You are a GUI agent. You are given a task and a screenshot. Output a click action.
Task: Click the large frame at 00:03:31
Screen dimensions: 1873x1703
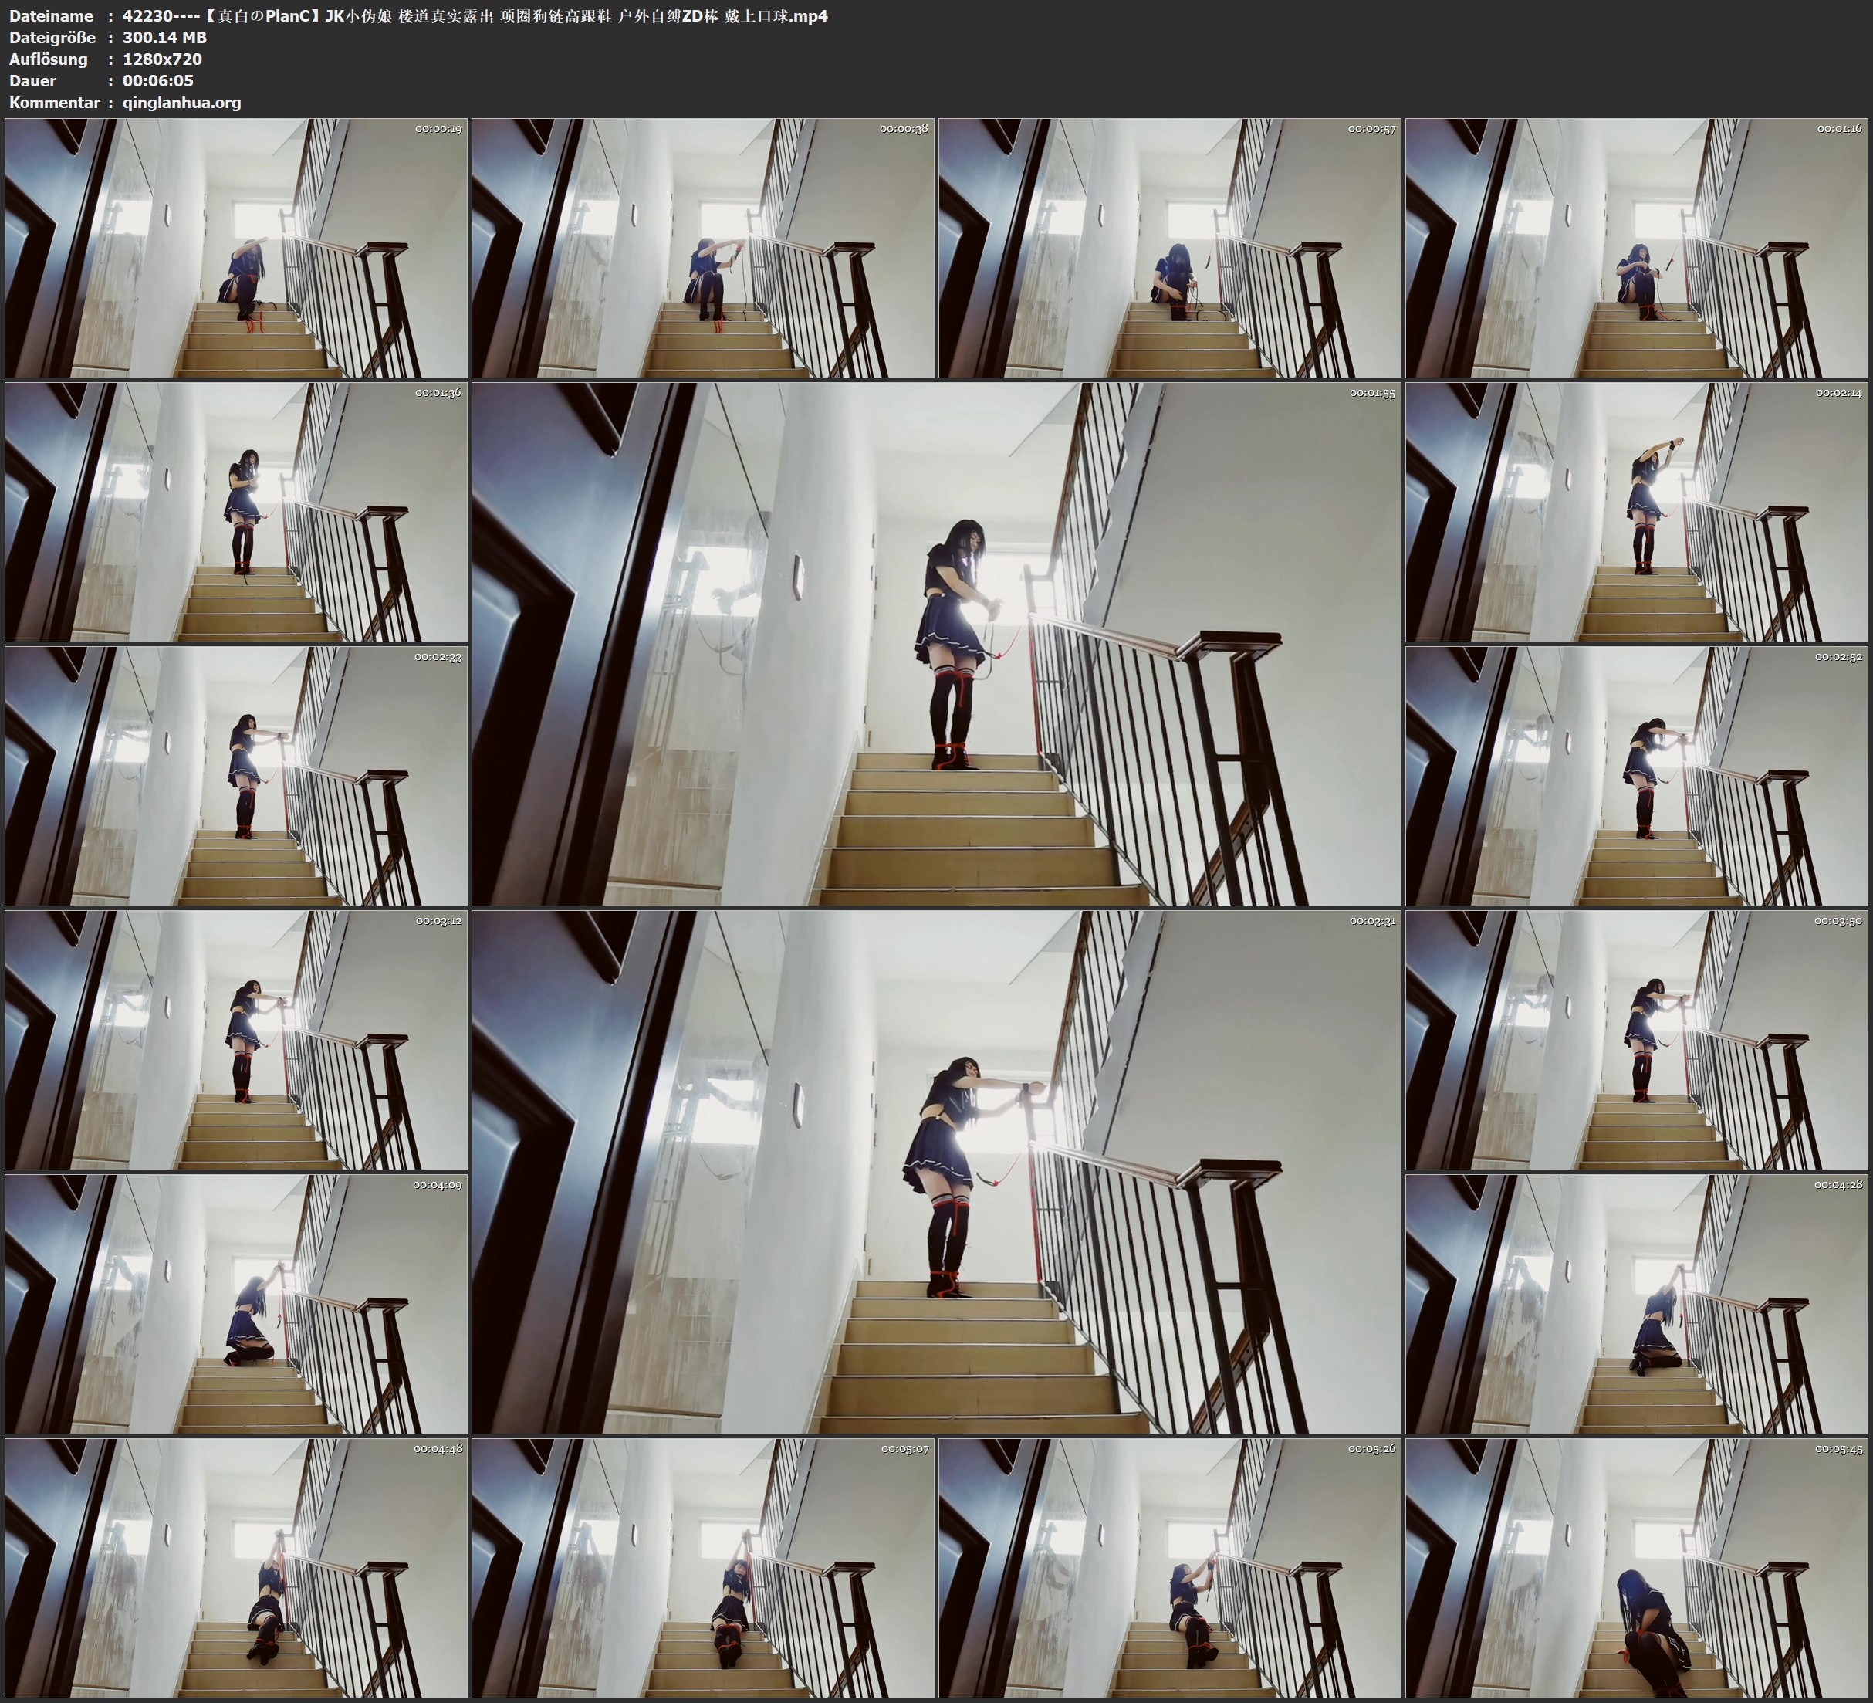(x=937, y=1172)
